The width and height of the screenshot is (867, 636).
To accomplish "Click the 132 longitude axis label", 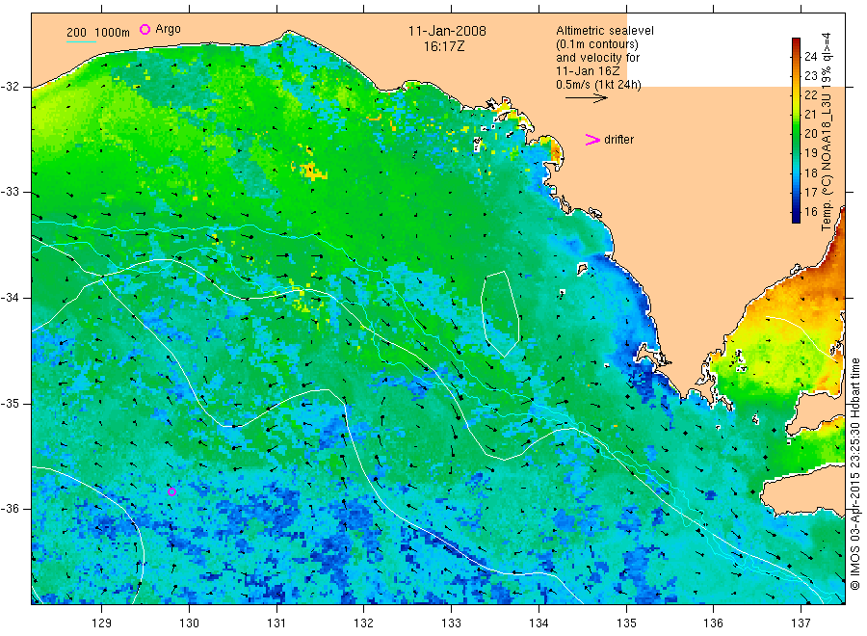I will click(x=364, y=623).
